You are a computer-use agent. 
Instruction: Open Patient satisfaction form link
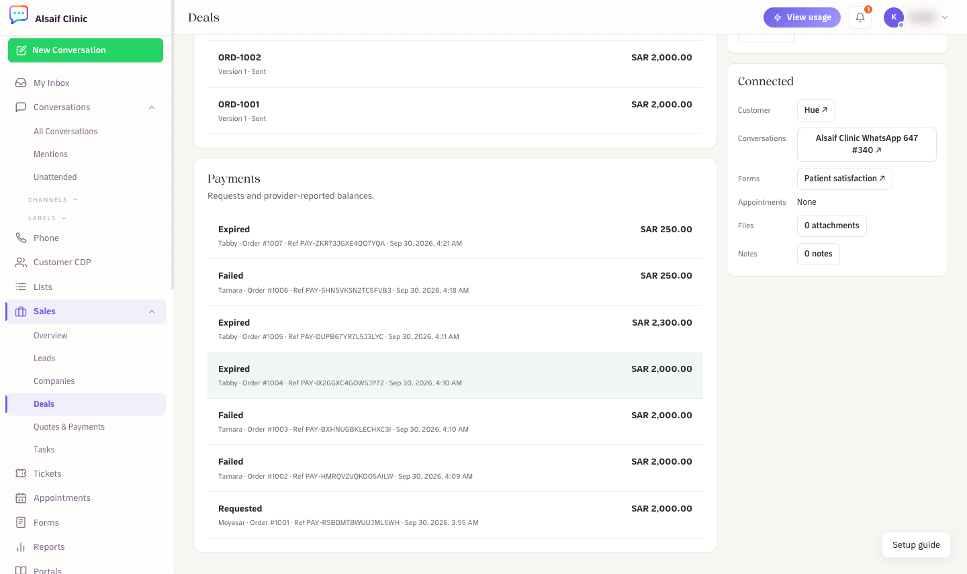coord(844,179)
